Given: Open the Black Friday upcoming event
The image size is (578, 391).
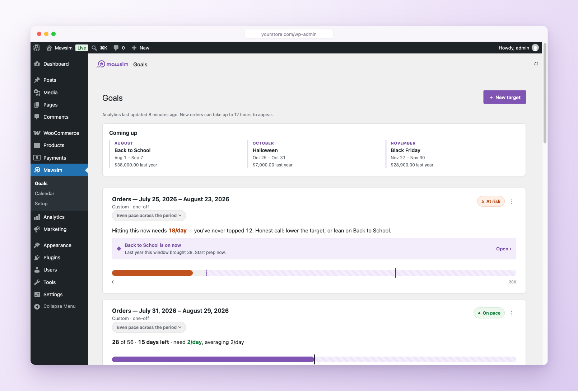Looking at the screenshot, I should pyautogui.click(x=405, y=150).
